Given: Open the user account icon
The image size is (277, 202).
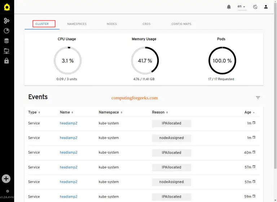Looking at the screenshot, I should click(x=266, y=7).
